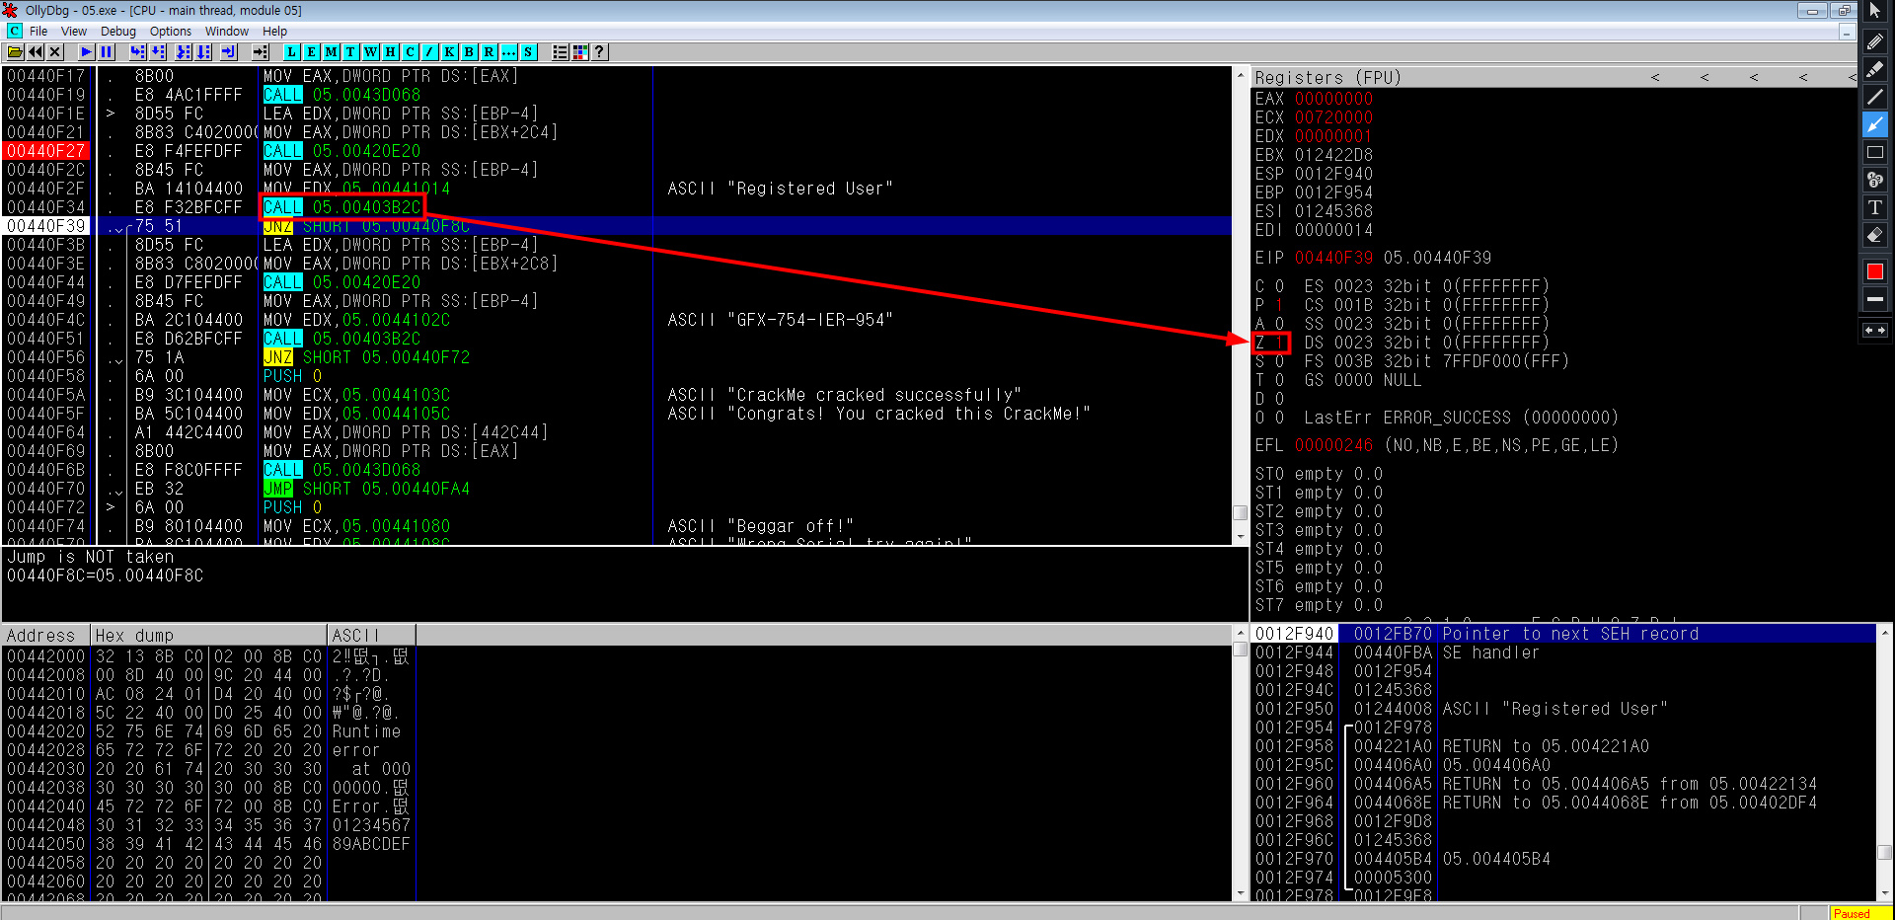Click the Step into toolbar icon
1895x920 pixels.
click(138, 52)
